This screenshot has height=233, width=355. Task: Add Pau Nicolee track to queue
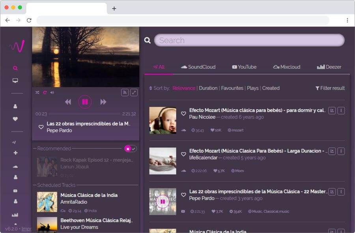332,111
